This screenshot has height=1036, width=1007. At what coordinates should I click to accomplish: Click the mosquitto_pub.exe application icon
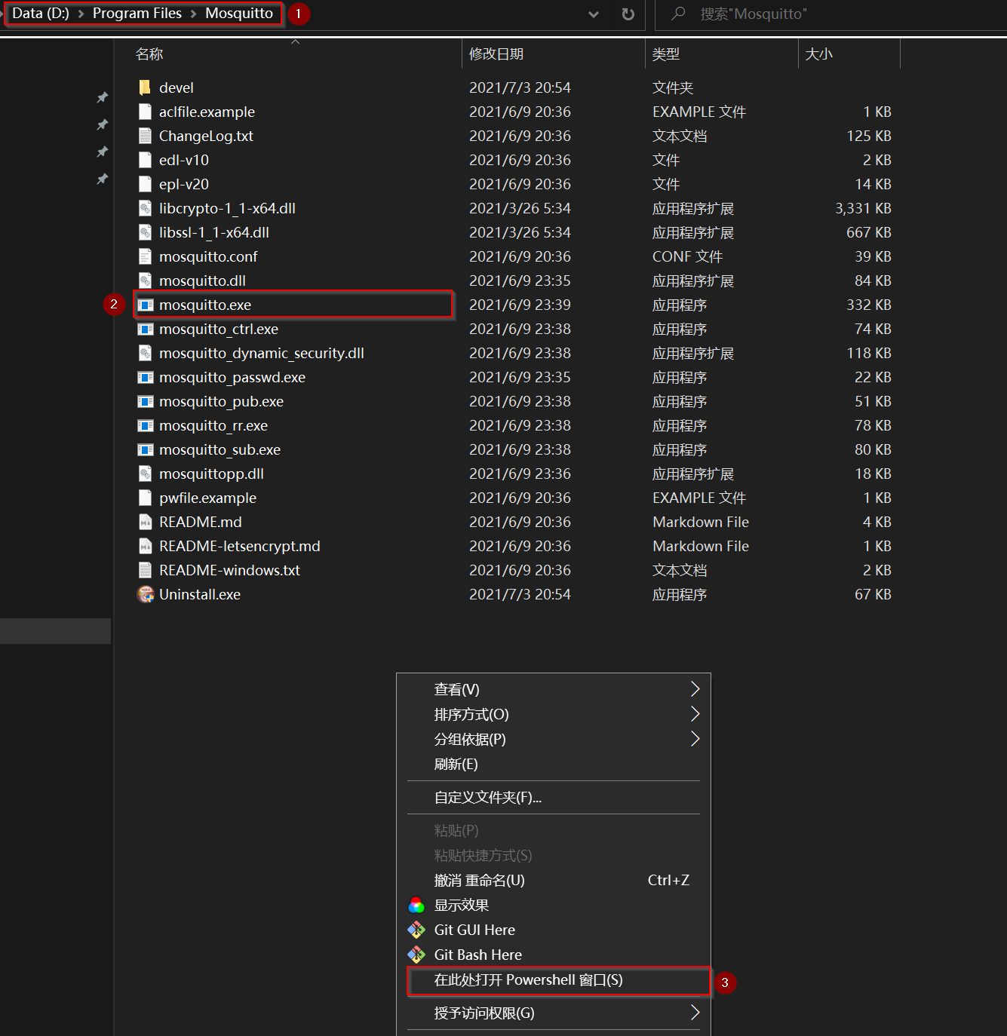click(146, 401)
